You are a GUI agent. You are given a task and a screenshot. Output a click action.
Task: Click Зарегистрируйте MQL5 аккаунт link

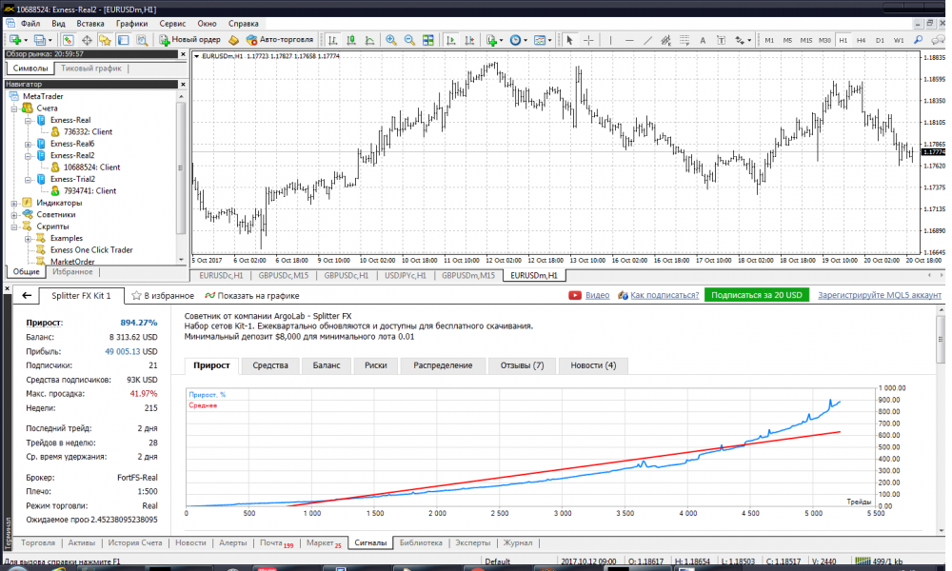click(x=880, y=295)
